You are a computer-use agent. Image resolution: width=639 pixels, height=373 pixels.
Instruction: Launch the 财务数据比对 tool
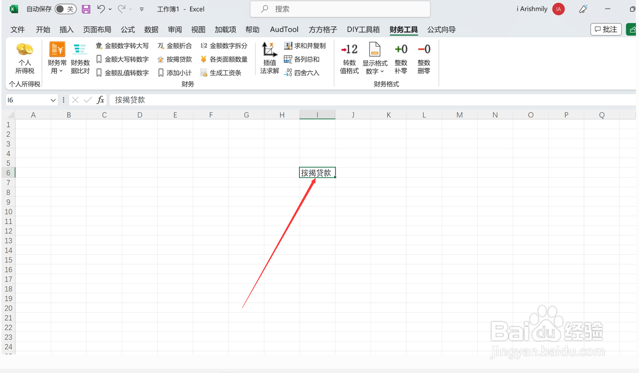(x=80, y=59)
